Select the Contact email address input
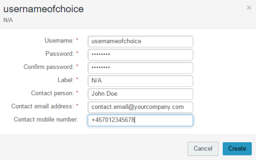Screen dimensions: 256x160 pyautogui.click(x=140, y=107)
